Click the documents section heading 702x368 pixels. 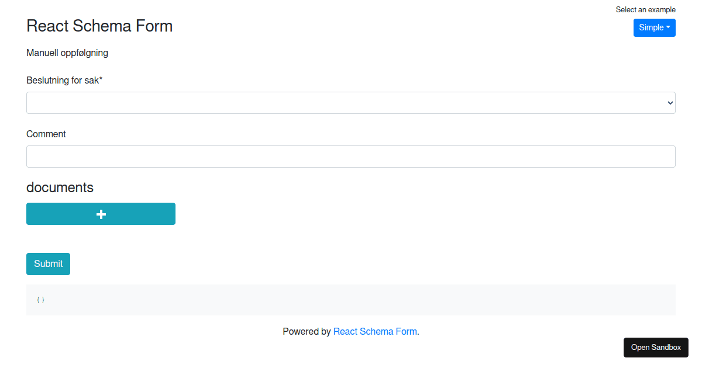(60, 187)
